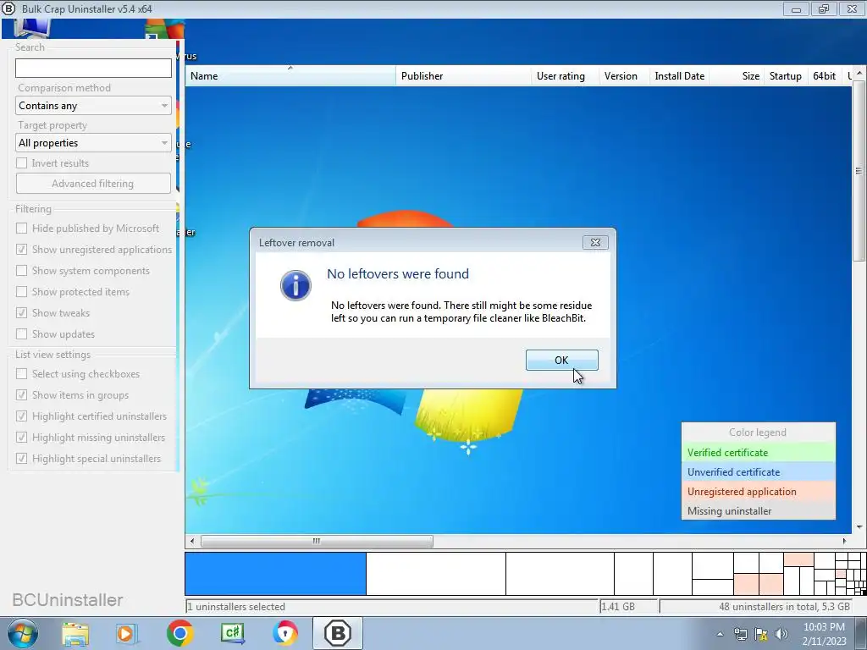
Task: Click OK in the Leftover removal dialog
Action: click(561, 360)
